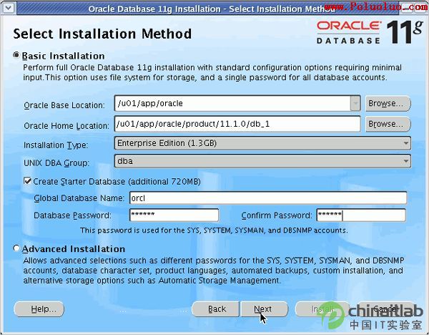Screen dimensions: 429x335
Task: Click the 'Installation Type:' label
Action: pos(56,145)
